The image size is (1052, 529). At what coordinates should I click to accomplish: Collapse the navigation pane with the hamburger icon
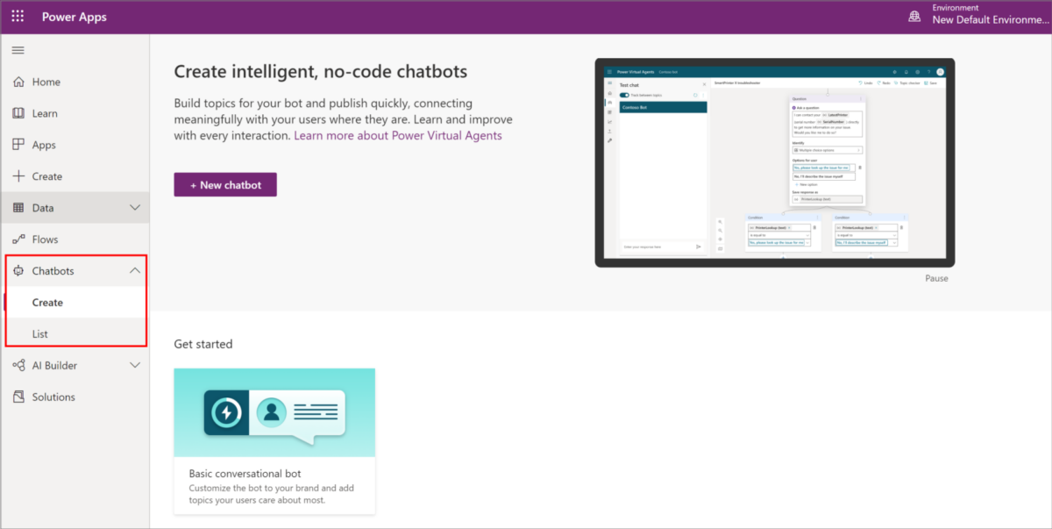click(x=18, y=50)
